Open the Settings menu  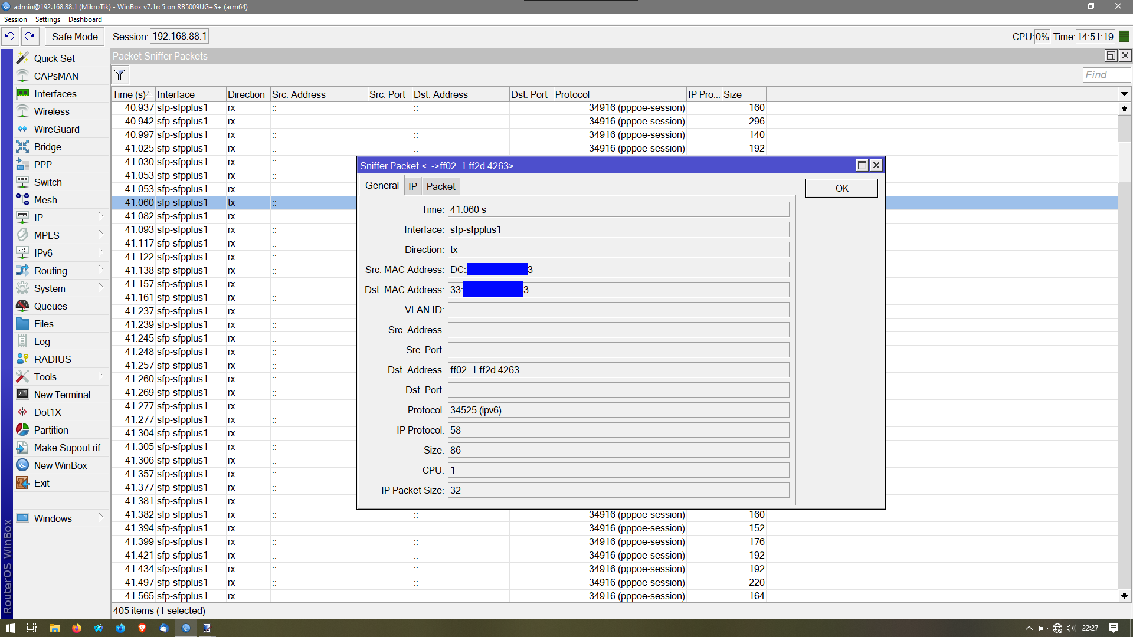click(x=48, y=19)
